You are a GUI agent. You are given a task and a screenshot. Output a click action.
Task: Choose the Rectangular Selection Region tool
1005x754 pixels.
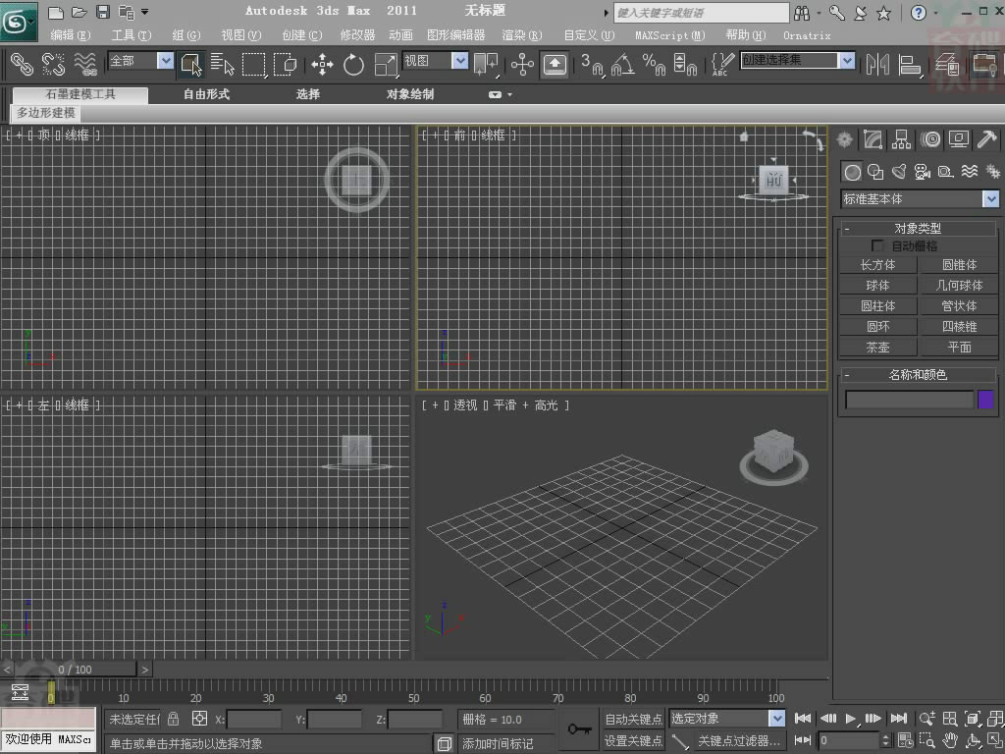click(x=253, y=64)
